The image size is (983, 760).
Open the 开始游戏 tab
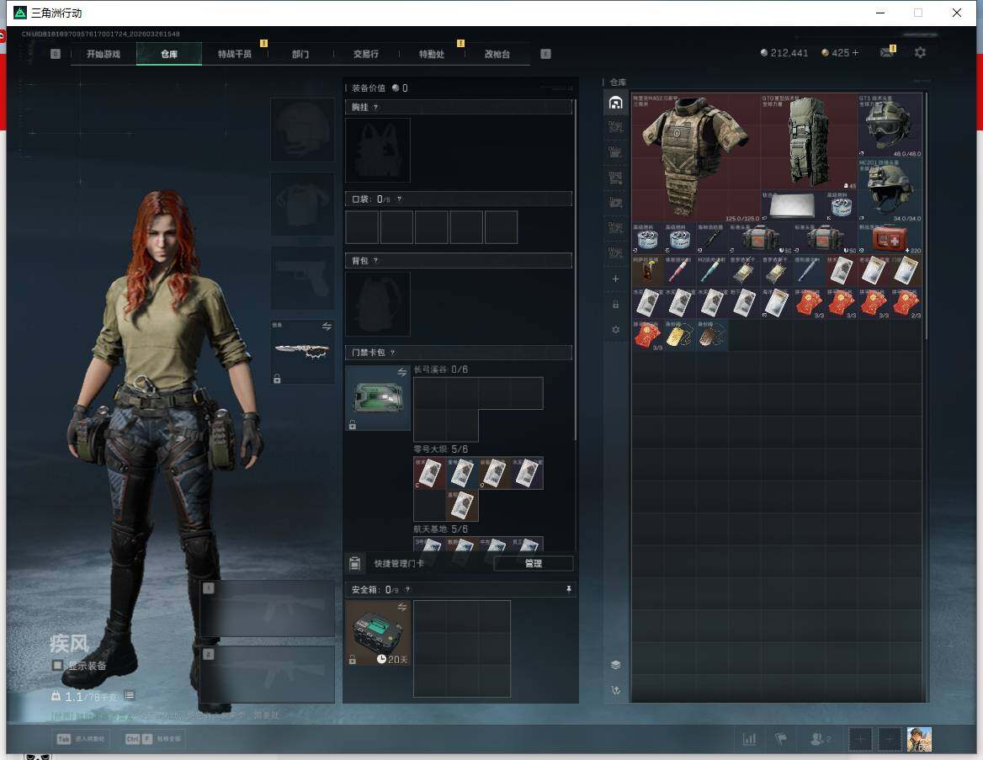(104, 54)
